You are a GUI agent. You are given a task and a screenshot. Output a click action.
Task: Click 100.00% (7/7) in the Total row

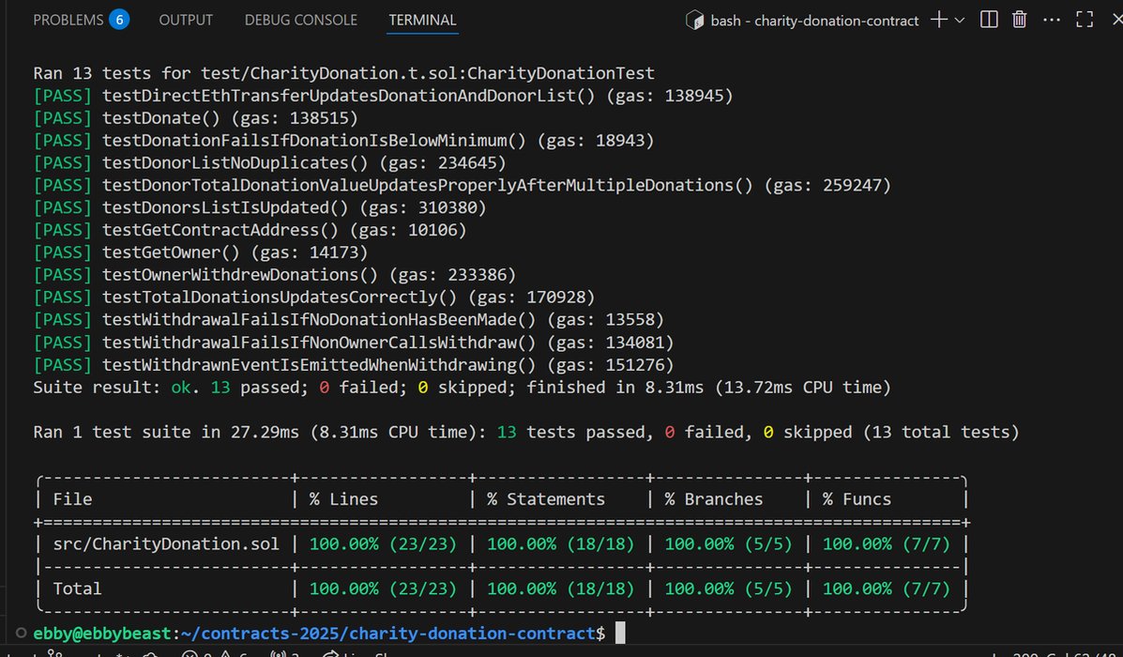[886, 588]
